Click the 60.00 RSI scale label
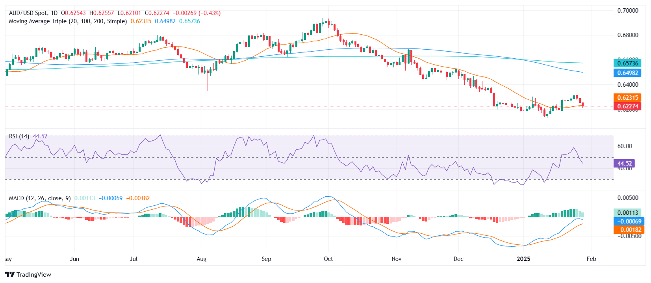This screenshot has height=283, width=651. (x=624, y=146)
